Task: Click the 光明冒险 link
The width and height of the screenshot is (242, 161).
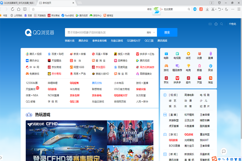Action: pyautogui.click(x=189, y=140)
